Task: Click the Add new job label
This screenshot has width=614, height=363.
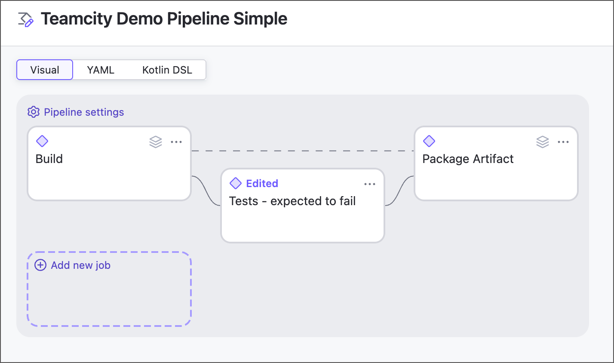Action: 81,265
